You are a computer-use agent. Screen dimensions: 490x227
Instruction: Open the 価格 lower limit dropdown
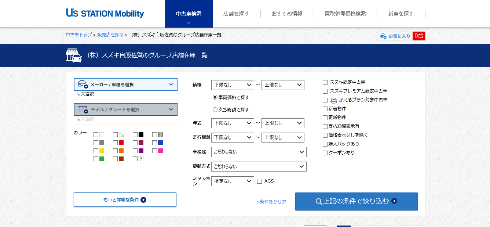pyautogui.click(x=233, y=85)
